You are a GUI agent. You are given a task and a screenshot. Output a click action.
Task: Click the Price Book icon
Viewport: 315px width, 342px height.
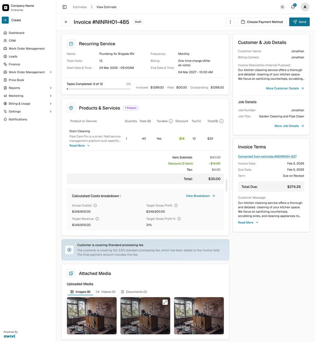[5, 80]
